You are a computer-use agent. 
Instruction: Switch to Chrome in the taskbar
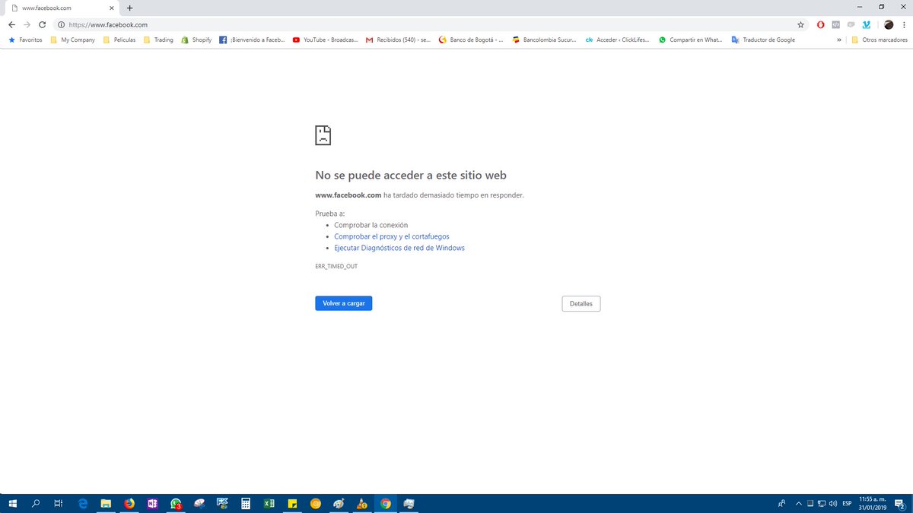point(386,503)
